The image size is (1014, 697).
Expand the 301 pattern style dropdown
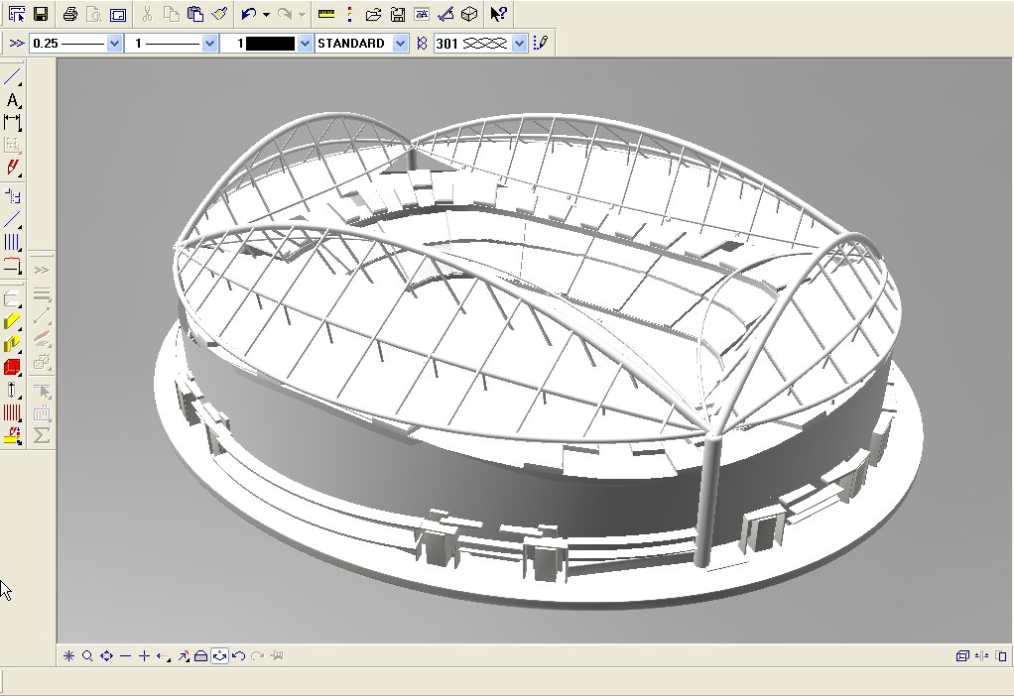519,44
